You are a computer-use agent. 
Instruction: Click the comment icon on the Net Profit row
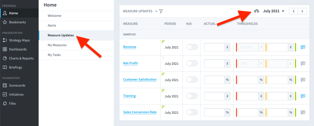303,64
